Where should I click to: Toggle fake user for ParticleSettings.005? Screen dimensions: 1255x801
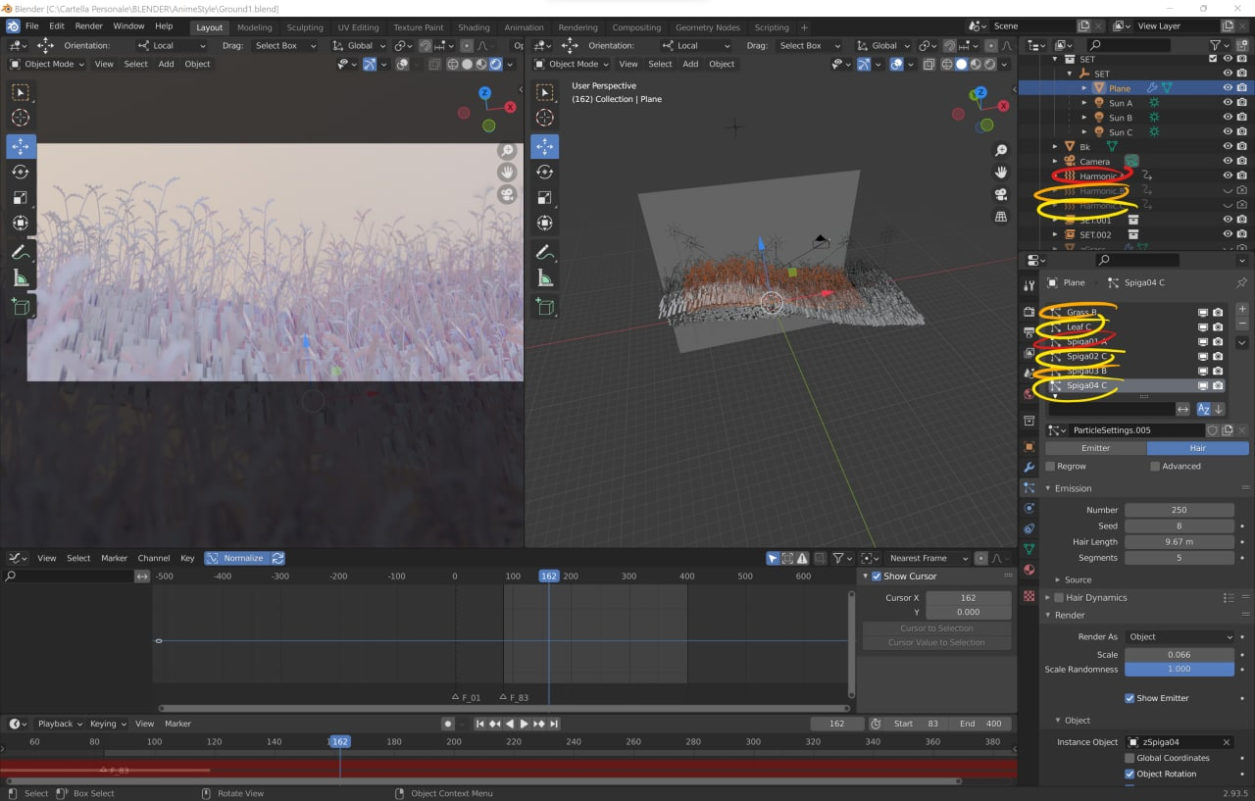pos(1213,430)
